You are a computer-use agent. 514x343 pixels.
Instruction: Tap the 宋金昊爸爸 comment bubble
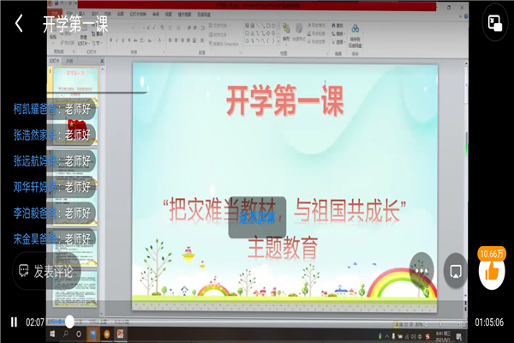pyautogui.click(x=52, y=238)
